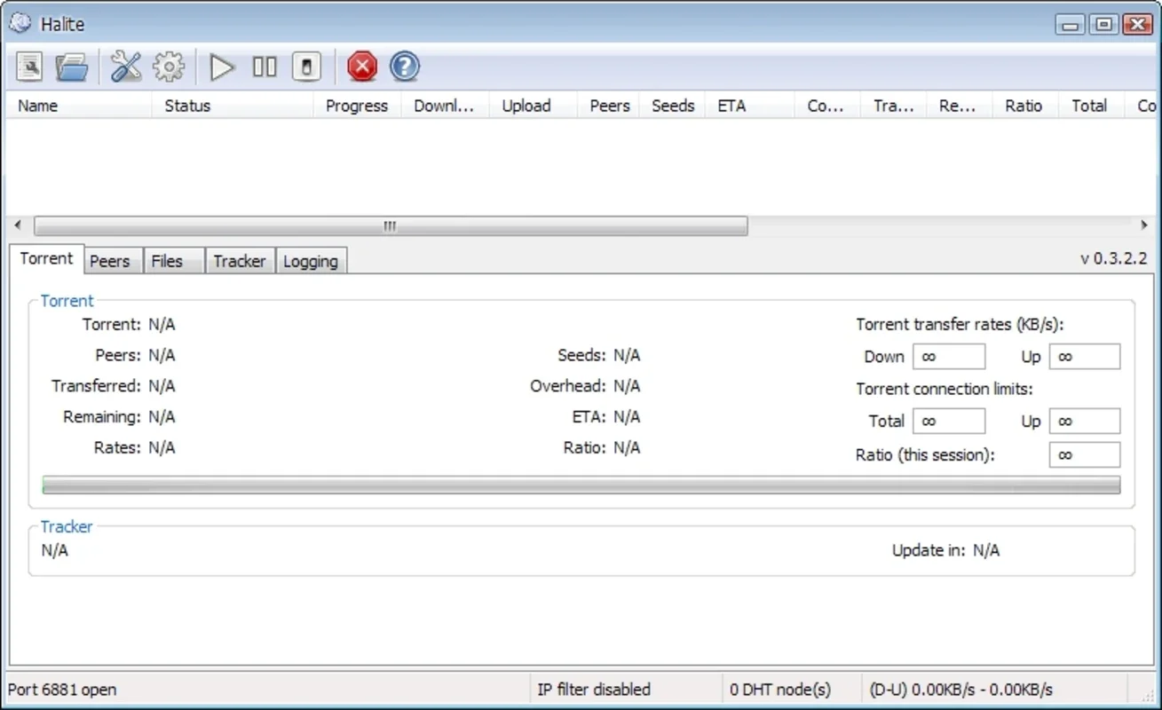The width and height of the screenshot is (1162, 710).
Task: Open settings with the wrench and screwdriver icon
Action: click(126, 67)
